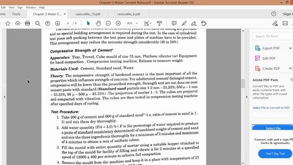Open the Edit menu

(3, 7)
